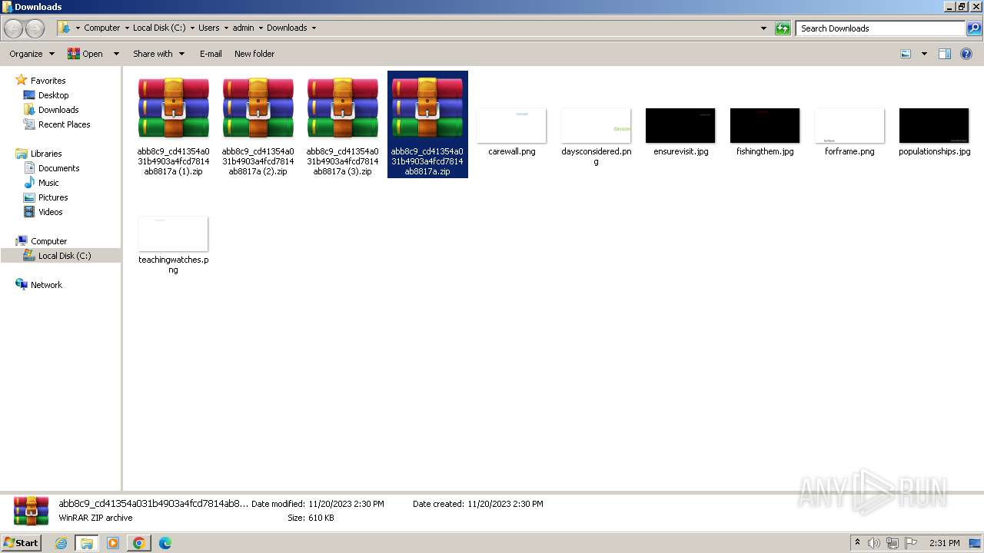Select the teachingwatches.png file

coord(174,244)
